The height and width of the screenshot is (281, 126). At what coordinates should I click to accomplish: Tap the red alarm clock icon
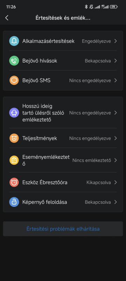[14, 182]
